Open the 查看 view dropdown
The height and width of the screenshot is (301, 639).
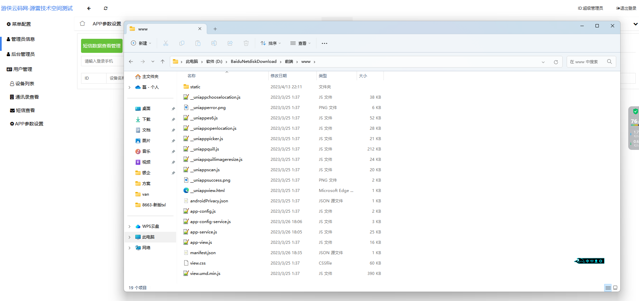(x=301, y=43)
